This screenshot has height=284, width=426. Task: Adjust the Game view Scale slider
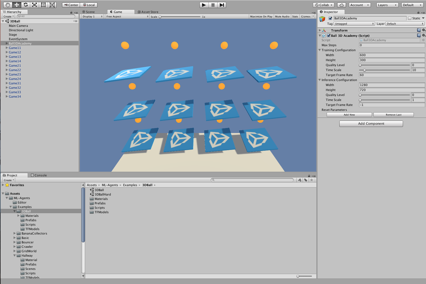[180, 17]
